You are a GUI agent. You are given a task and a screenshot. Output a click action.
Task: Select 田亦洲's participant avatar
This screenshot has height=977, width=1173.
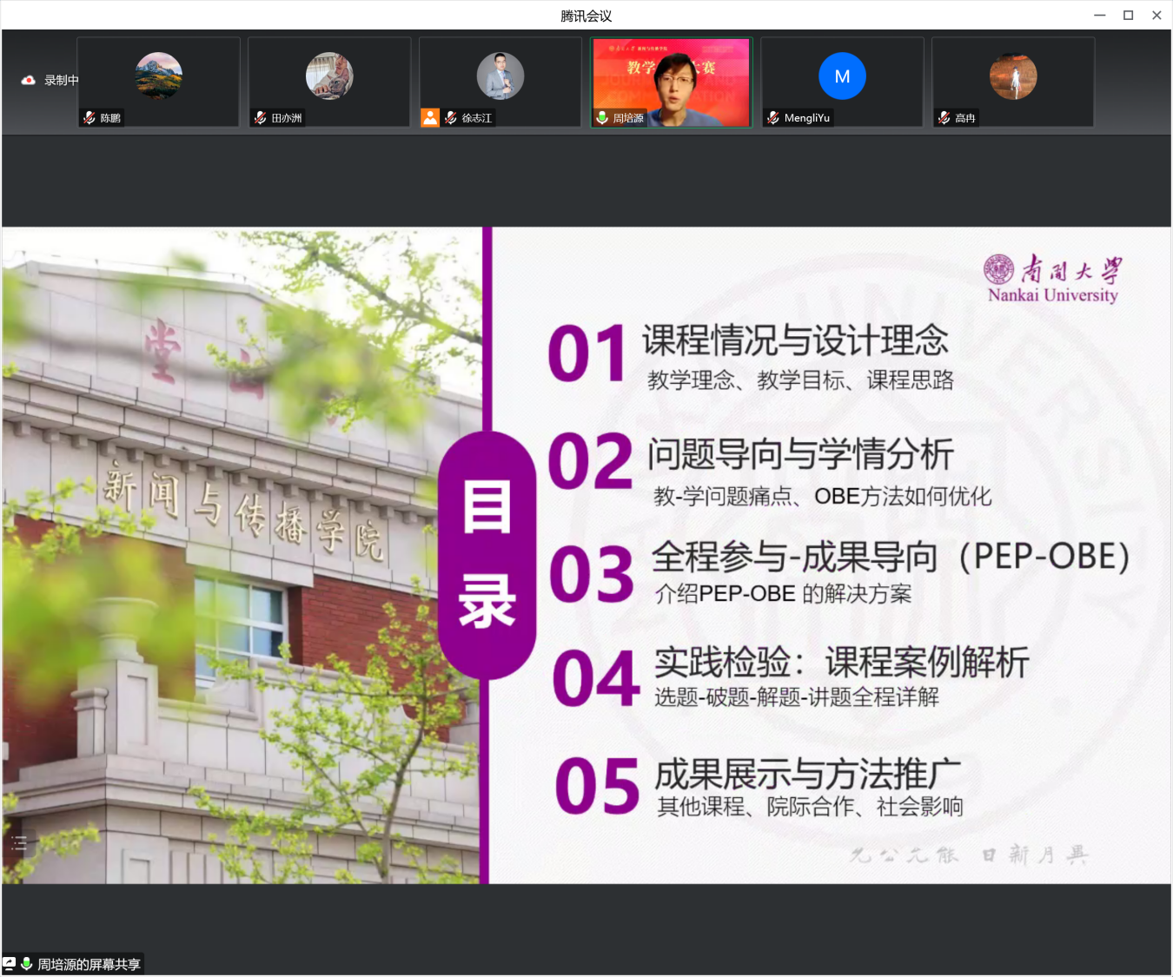tap(329, 76)
